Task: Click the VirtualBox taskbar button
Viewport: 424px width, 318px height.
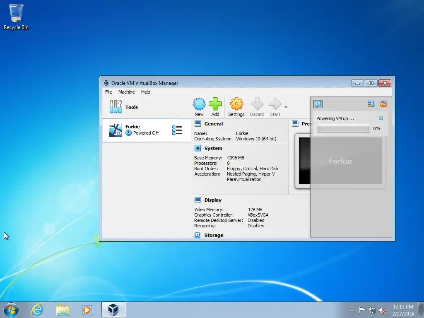Action: coord(113,310)
